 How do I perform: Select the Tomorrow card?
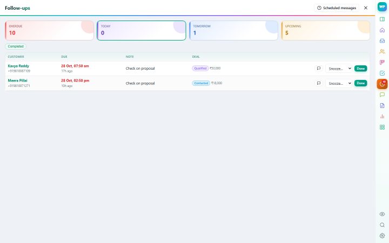click(233, 30)
